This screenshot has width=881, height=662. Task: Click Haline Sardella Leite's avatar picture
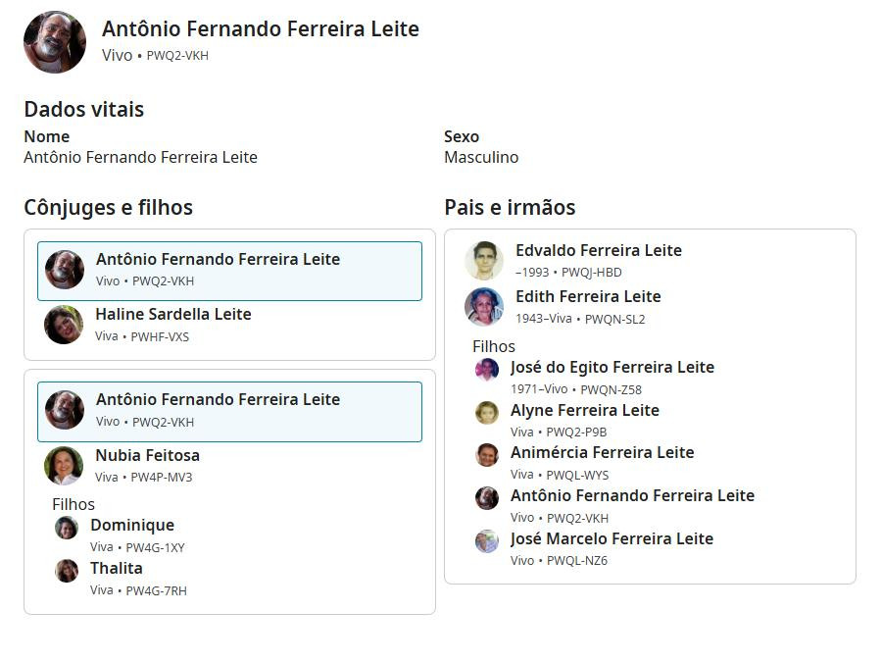[64, 325]
